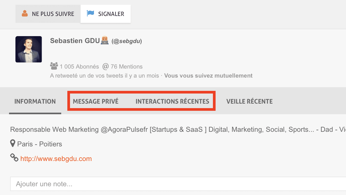Click the location pin icon beside Paris

[13, 144]
